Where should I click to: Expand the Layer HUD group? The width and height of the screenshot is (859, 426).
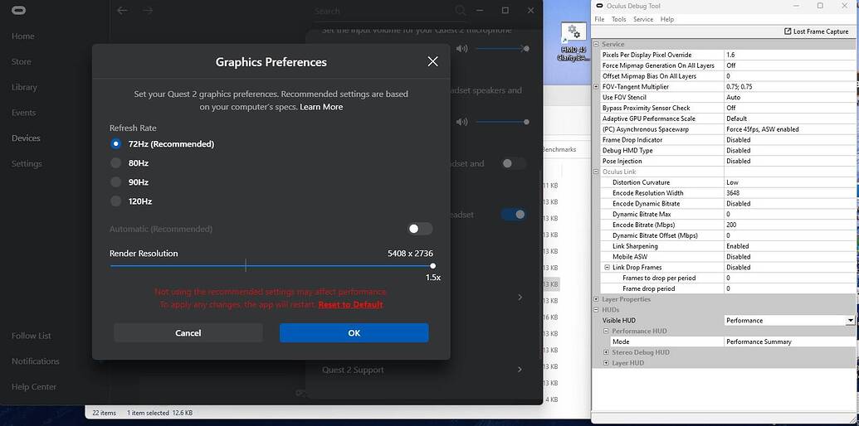607,363
